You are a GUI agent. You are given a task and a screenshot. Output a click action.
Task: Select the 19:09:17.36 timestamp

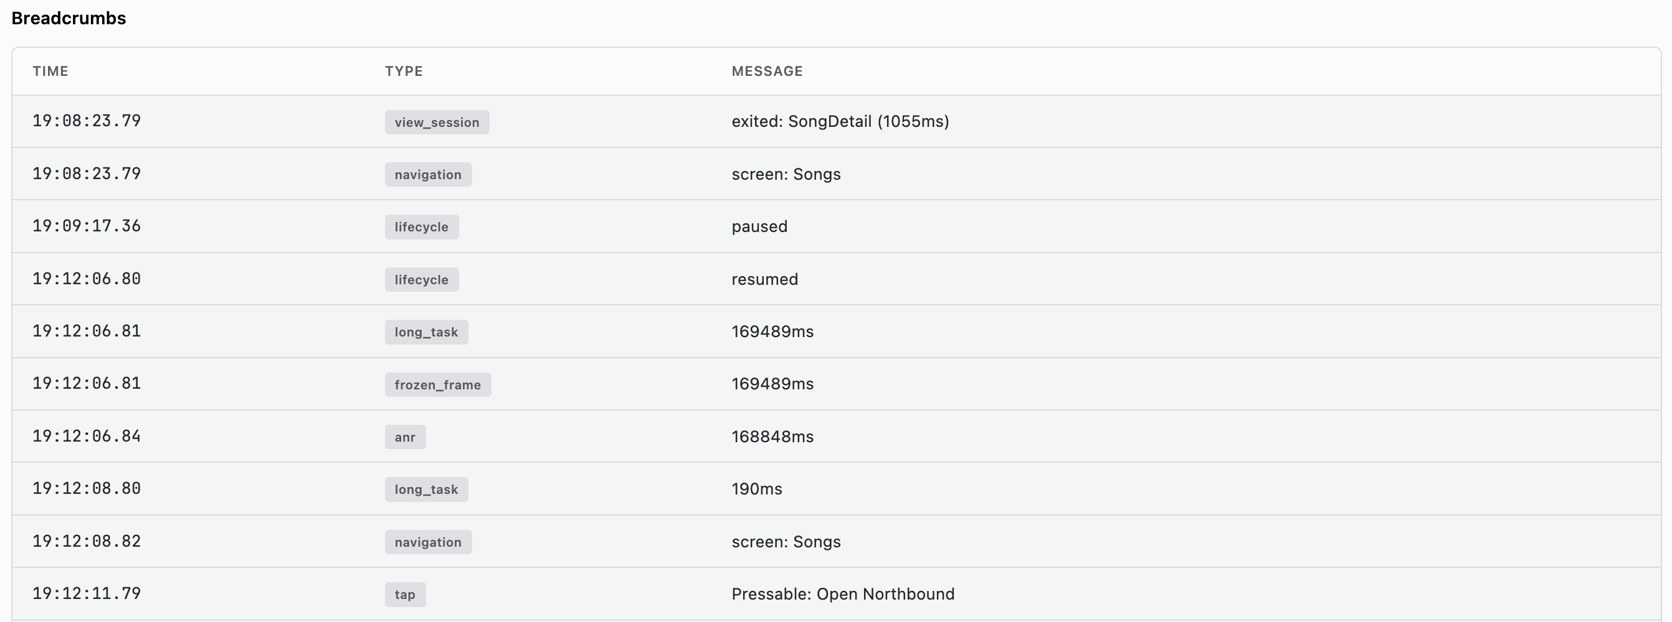pos(87,226)
